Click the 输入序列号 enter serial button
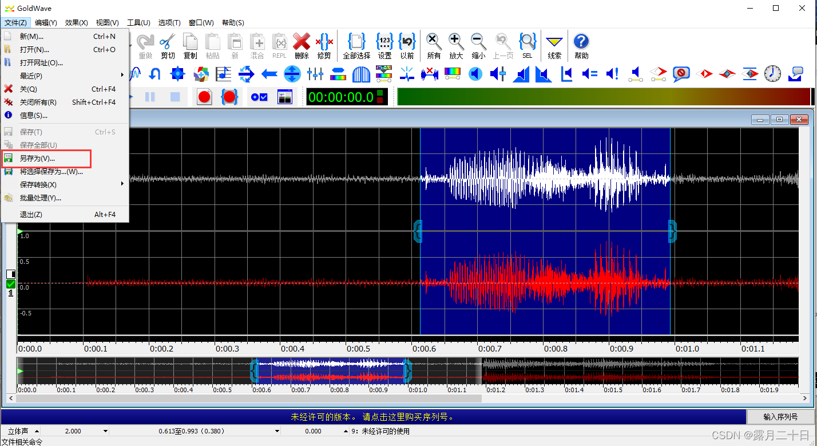 pyautogui.click(x=781, y=417)
